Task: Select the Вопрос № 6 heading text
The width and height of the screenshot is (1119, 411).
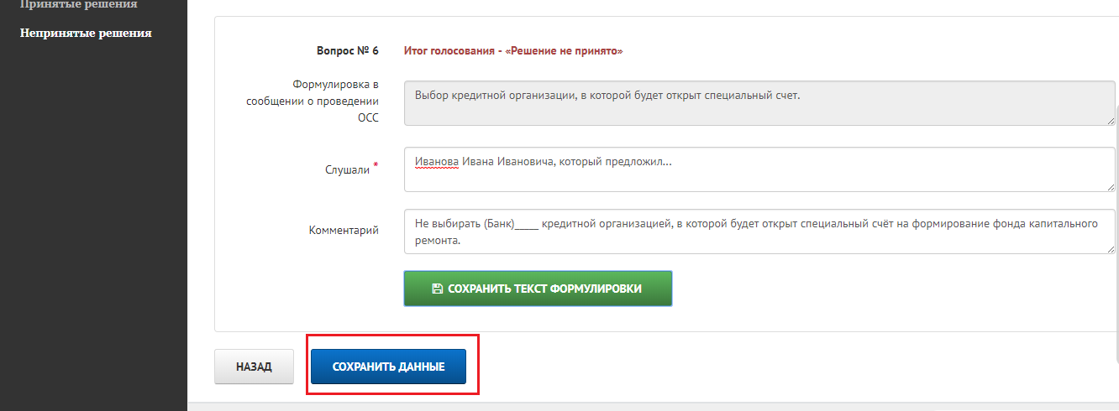Action: (x=347, y=51)
